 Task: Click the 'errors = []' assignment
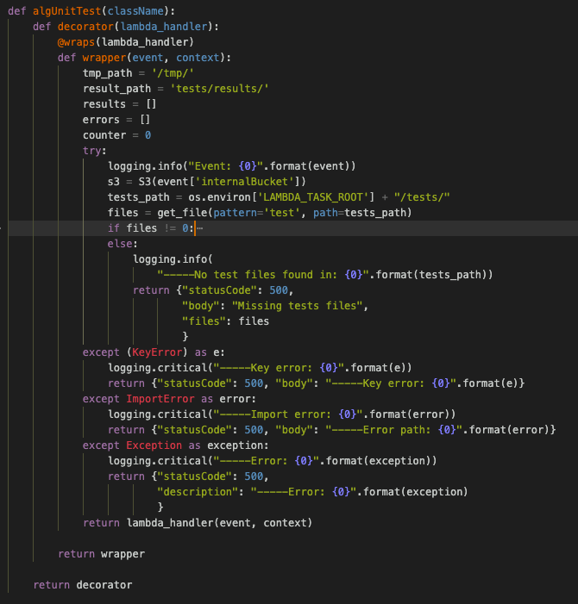pos(116,120)
